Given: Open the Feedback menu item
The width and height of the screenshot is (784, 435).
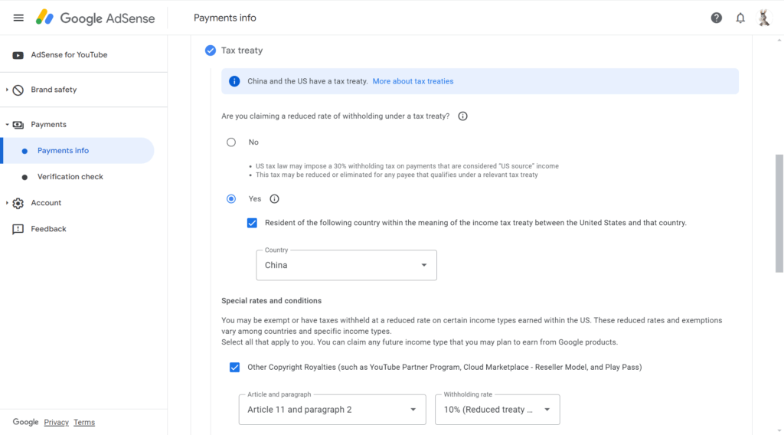Looking at the screenshot, I should [48, 229].
